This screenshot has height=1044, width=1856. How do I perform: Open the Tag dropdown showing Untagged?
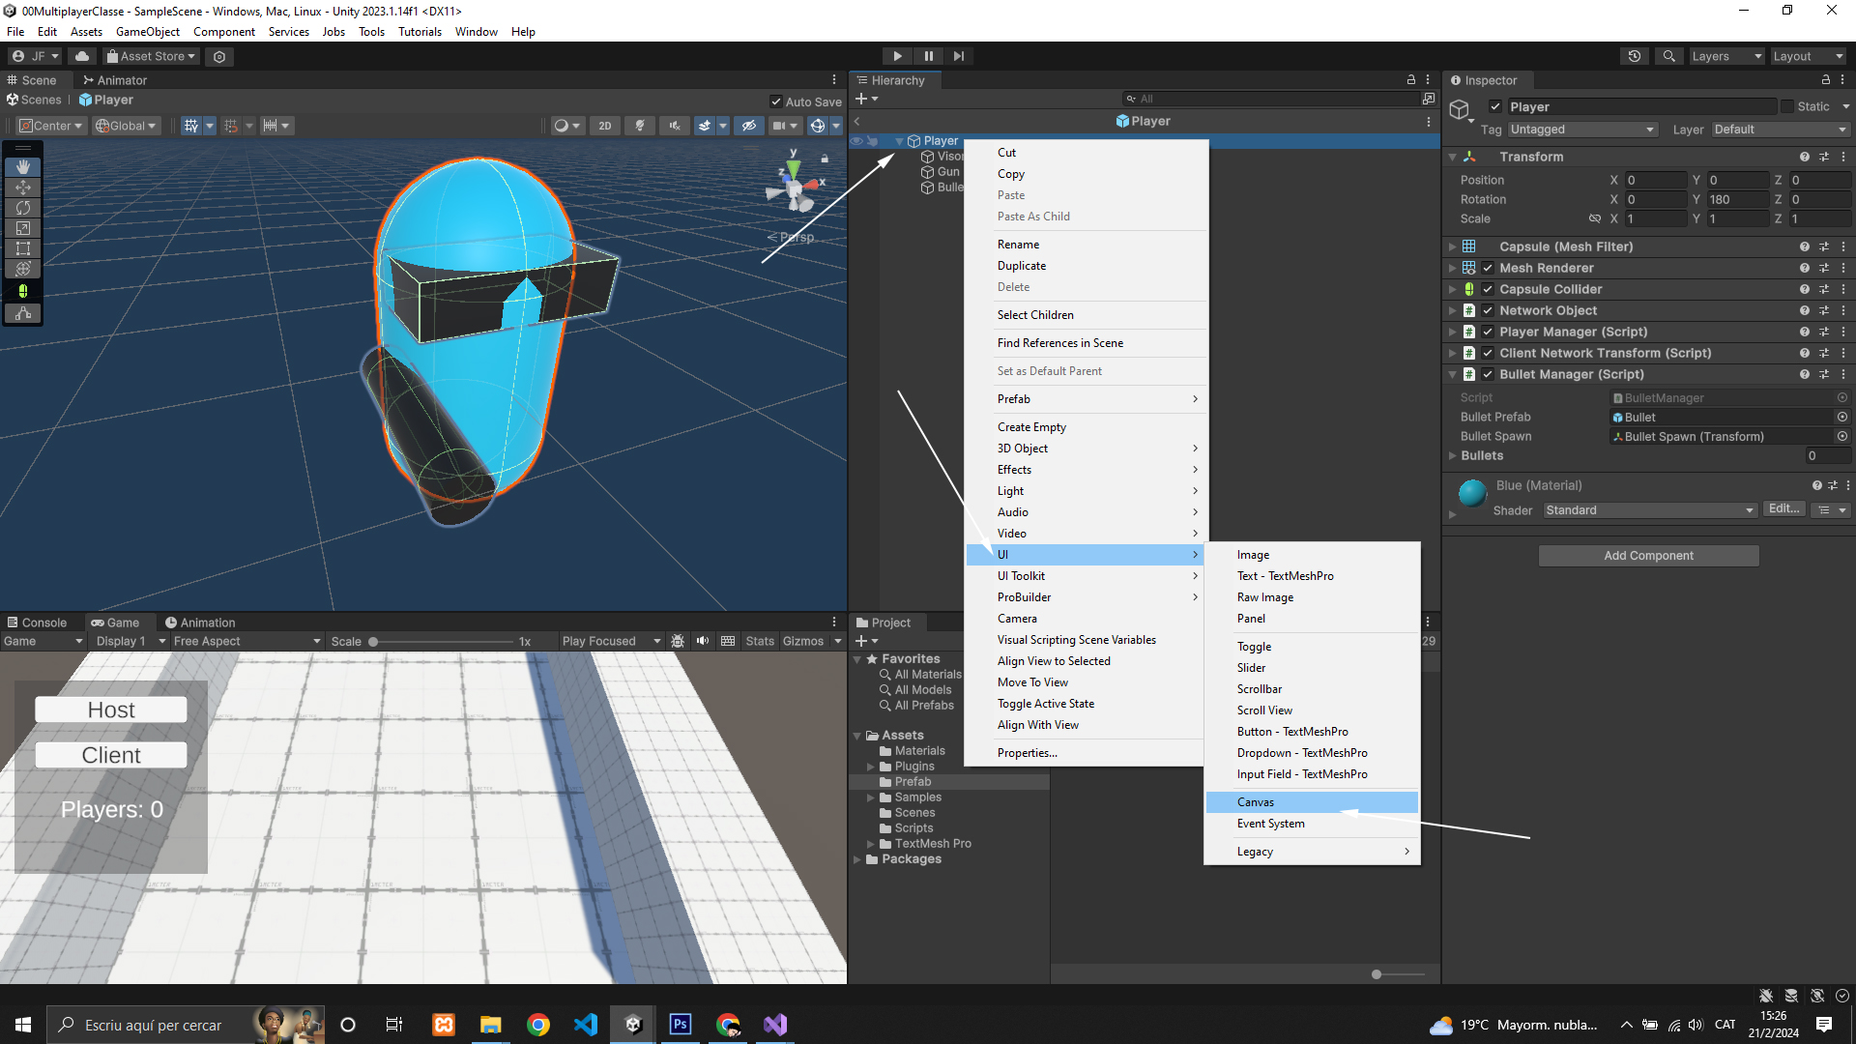point(1581,130)
